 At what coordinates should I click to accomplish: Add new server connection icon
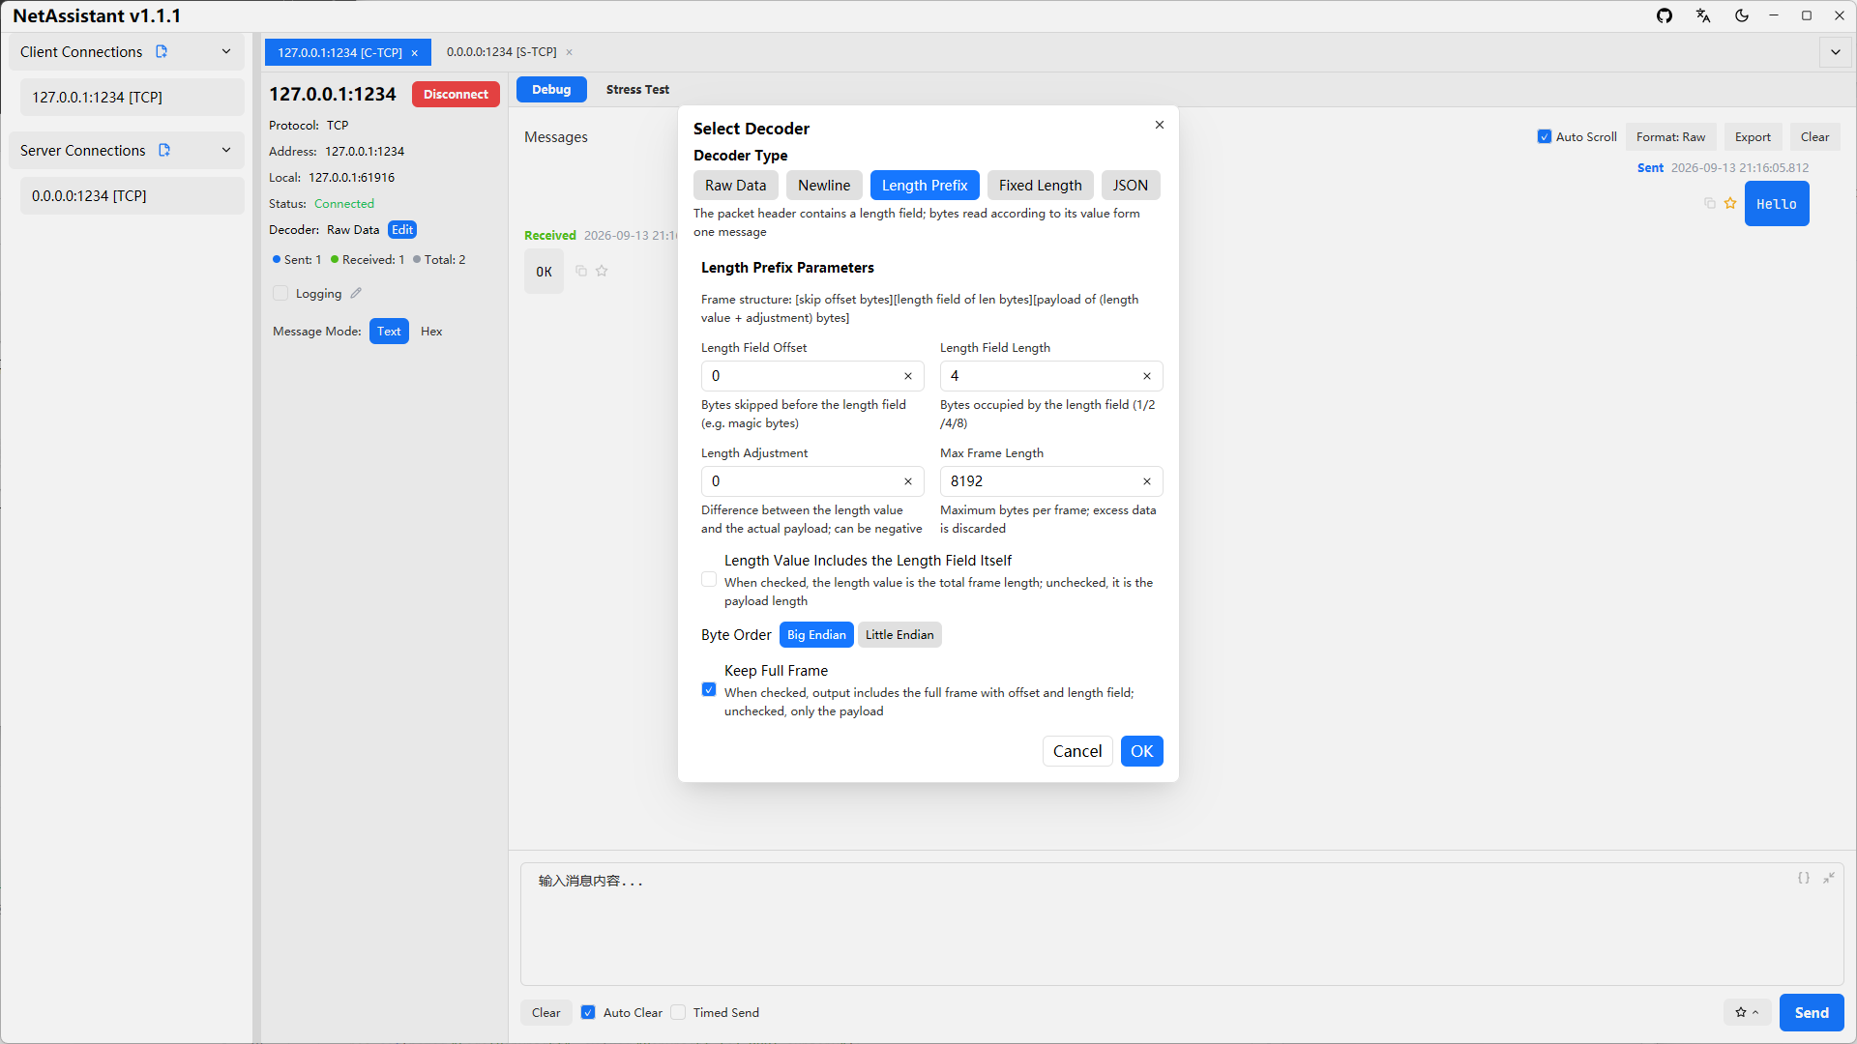click(x=164, y=150)
